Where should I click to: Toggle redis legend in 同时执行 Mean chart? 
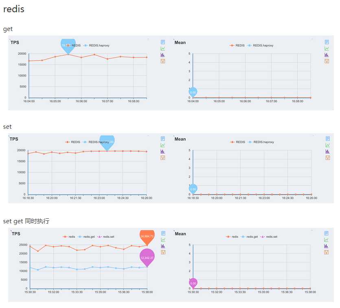[232, 237]
